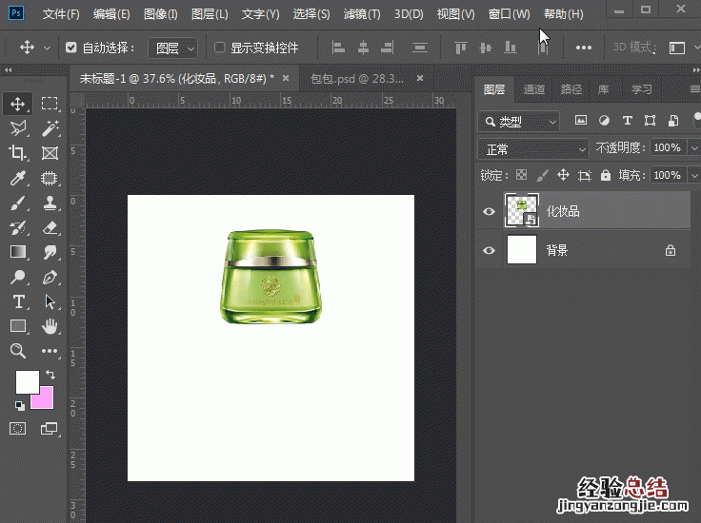Image resolution: width=701 pixels, height=523 pixels.
Task: Toggle lock all padlock icon
Action: (606, 175)
